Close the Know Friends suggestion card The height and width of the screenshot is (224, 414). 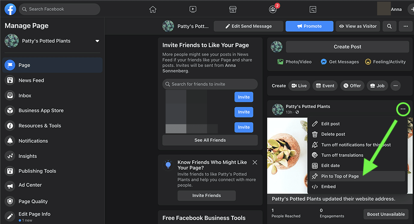point(255,162)
